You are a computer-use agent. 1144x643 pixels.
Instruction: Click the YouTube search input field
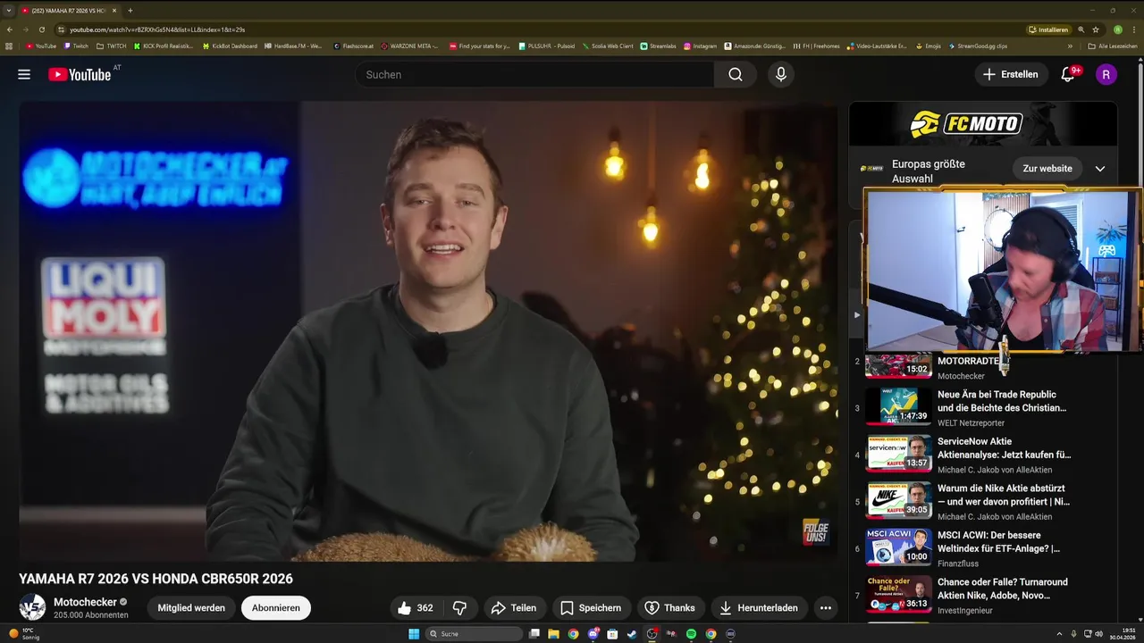click(534, 74)
